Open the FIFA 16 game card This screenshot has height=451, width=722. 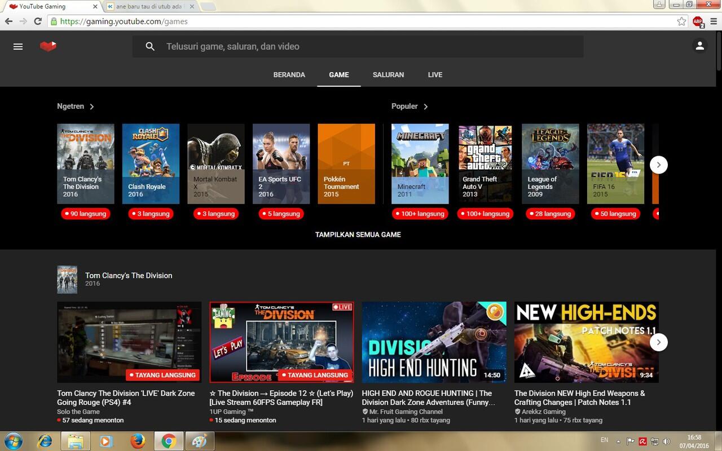[x=615, y=164]
